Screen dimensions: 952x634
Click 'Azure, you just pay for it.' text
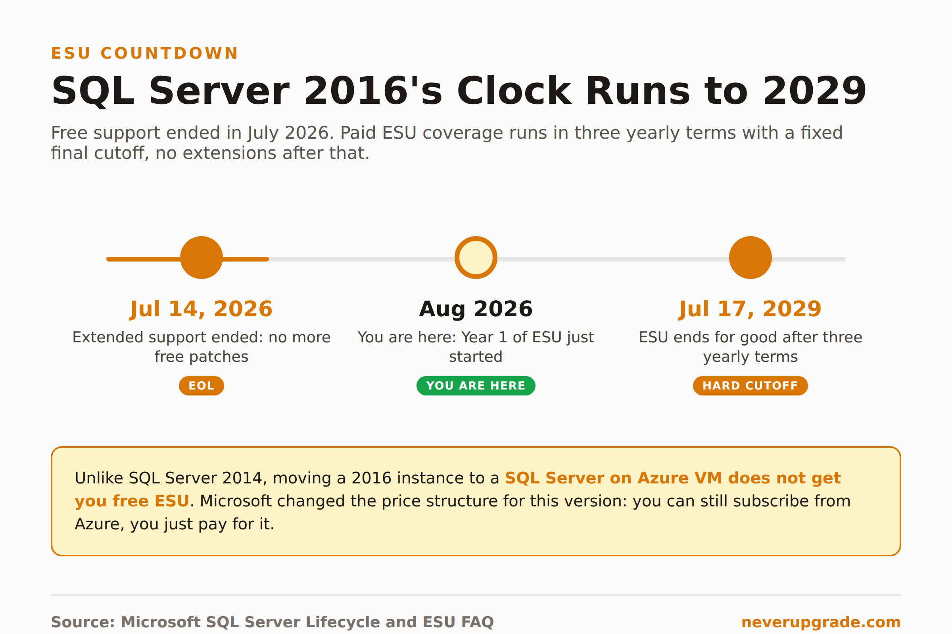click(x=175, y=524)
